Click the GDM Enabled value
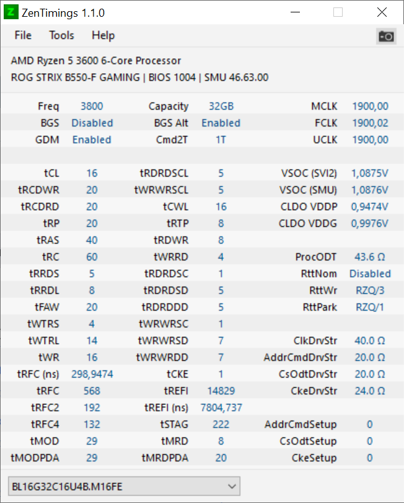 click(92, 140)
